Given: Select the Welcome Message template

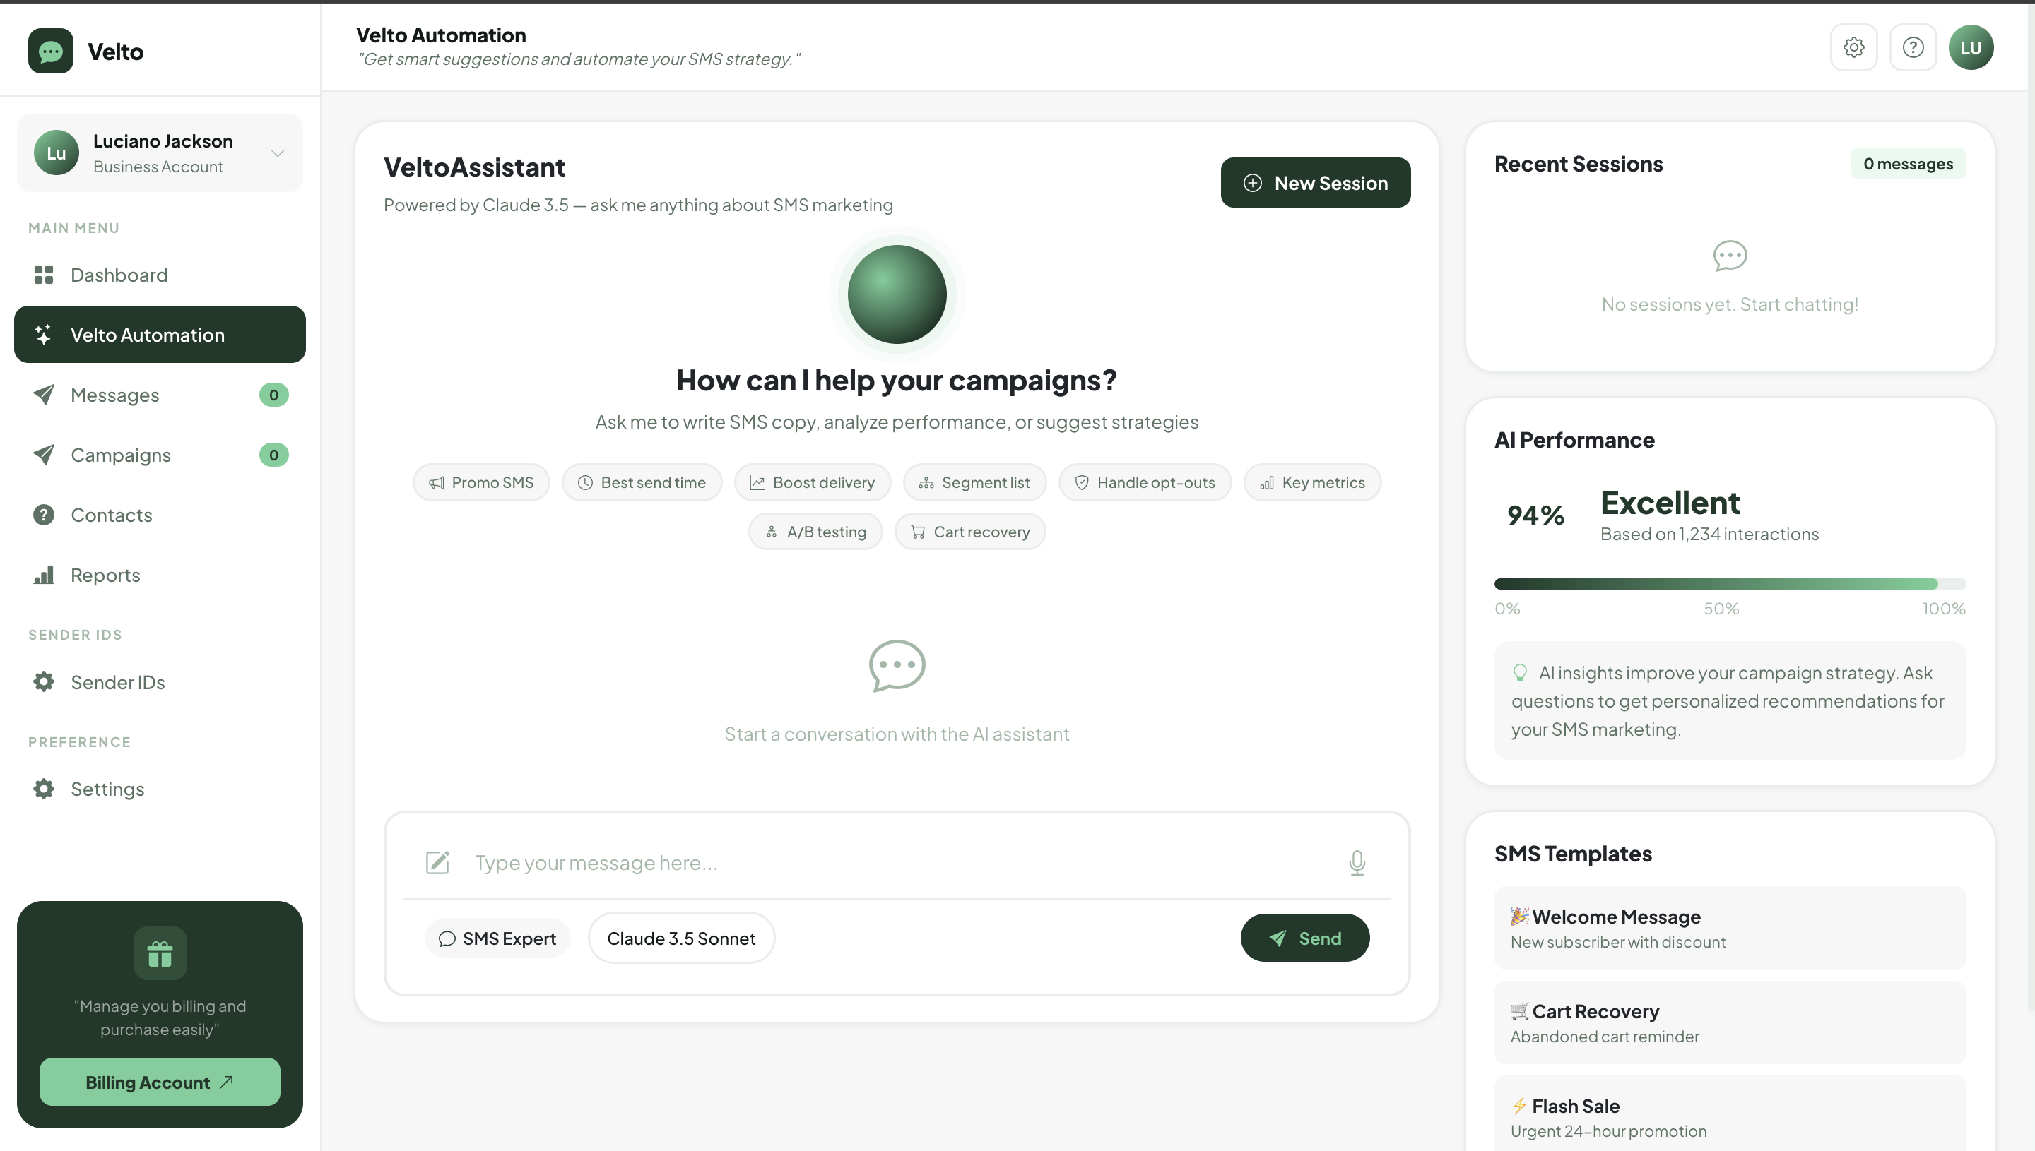Looking at the screenshot, I should [1730, 928].
